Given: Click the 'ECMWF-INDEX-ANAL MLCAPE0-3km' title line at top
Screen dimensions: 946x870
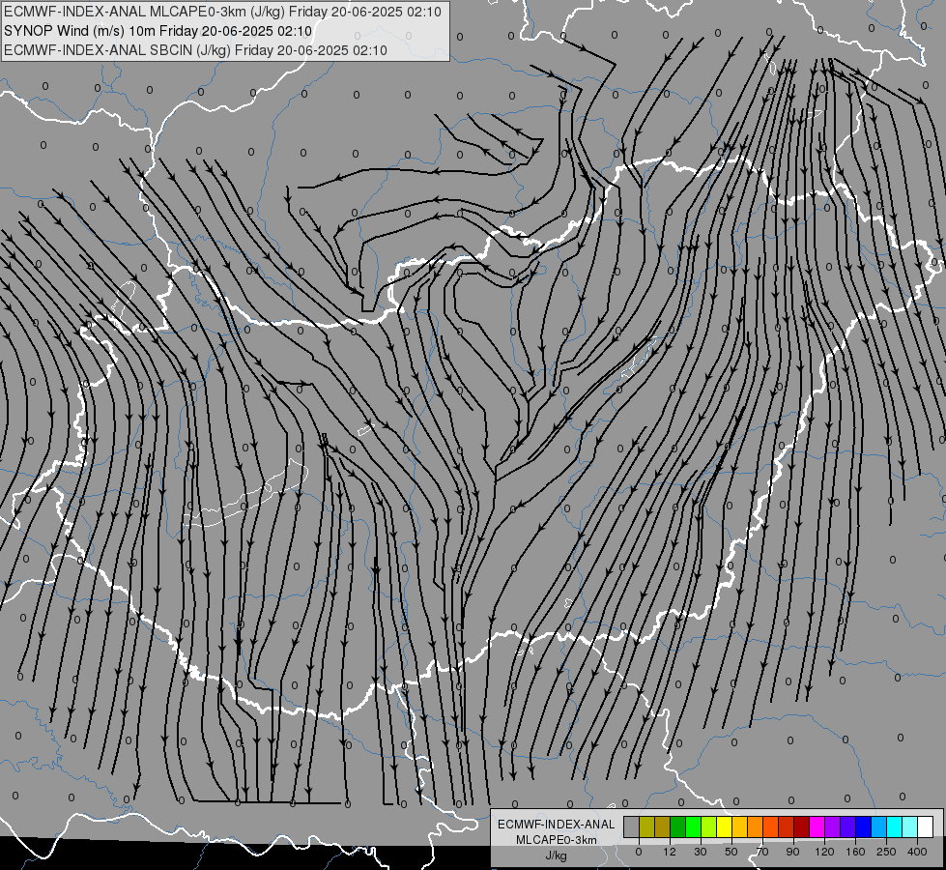Looking at the screenshot, I should point(222,12).
